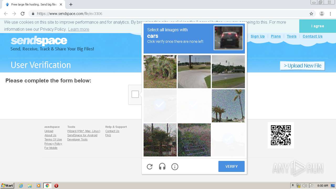Open the Sign Up link
The image size is (336, 189).
[x=258, y=36]
